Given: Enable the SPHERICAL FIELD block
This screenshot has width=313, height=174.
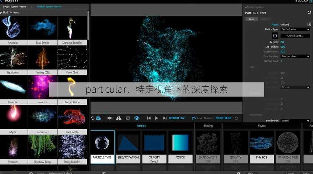Looking at the screenshot, I should click(288, 147).
